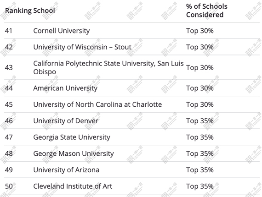This screenshot has height=197, width=262.
Task: Click ranking number 47
Action: [x=9, y=137]
